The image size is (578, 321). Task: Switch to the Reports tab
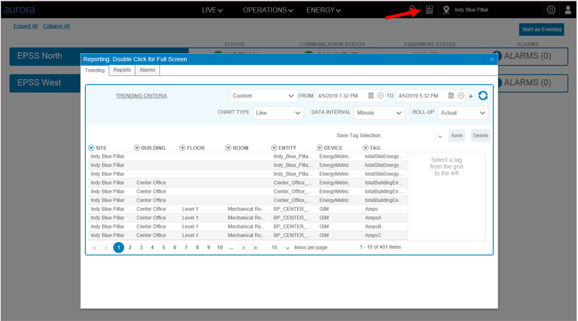coord(122,70)
